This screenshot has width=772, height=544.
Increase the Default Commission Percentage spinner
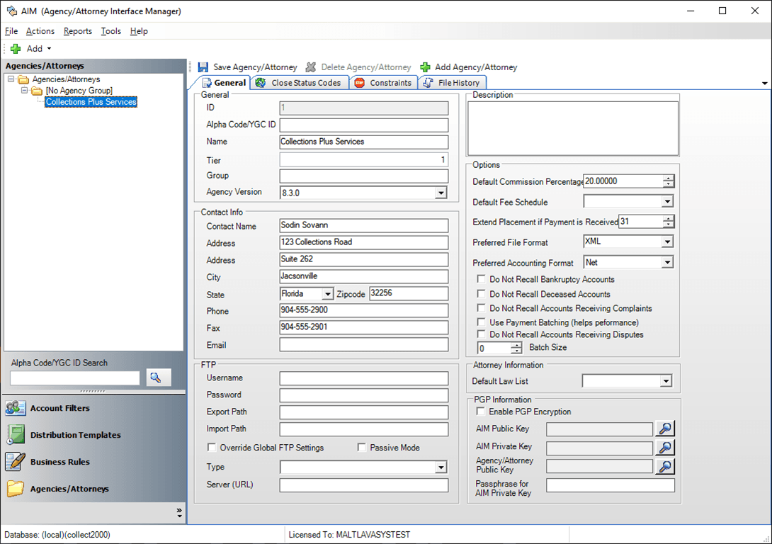point(668,178)
